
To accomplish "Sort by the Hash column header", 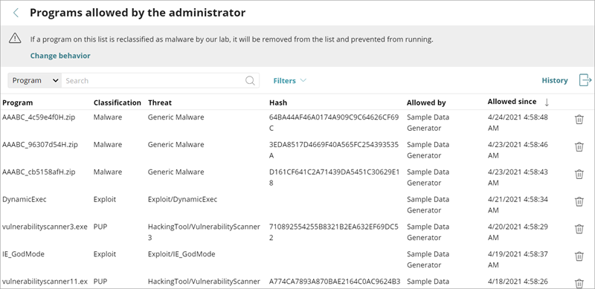I will 278,103.
